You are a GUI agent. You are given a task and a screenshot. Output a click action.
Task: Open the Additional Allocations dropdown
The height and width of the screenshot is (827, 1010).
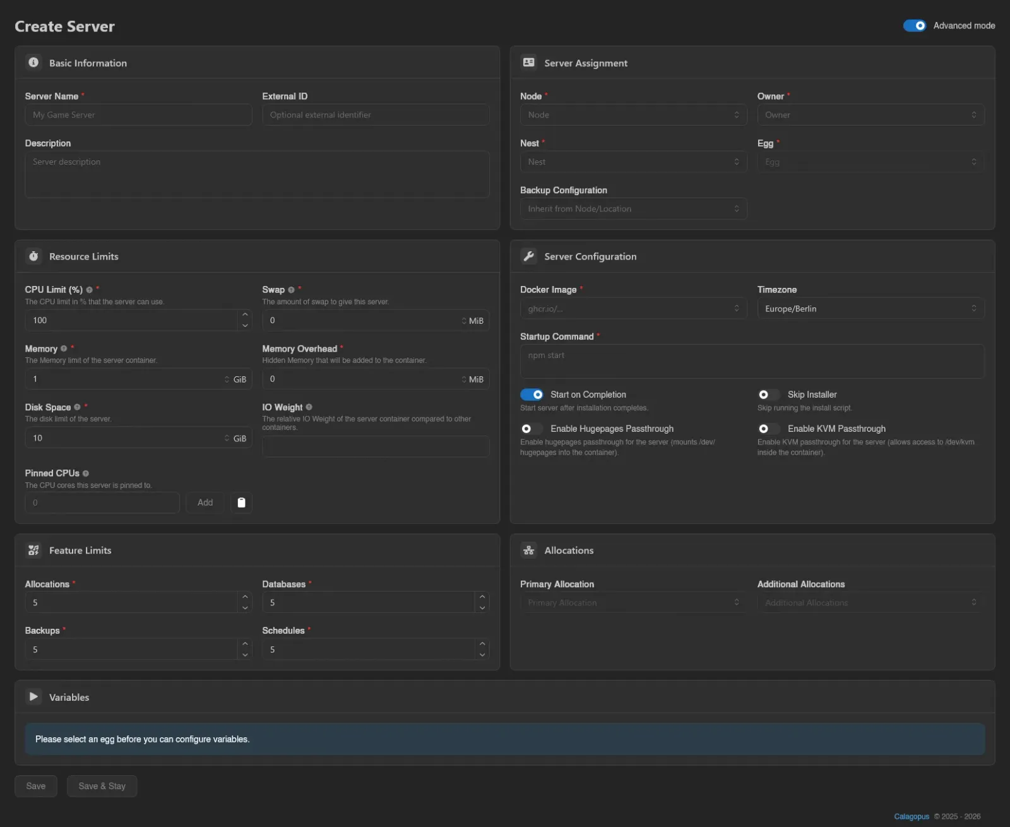(x=870, y=602)
